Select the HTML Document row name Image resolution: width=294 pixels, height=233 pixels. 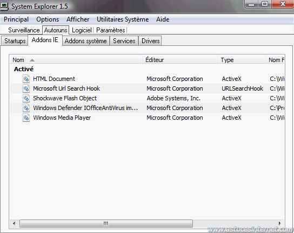tap(54, 79)
